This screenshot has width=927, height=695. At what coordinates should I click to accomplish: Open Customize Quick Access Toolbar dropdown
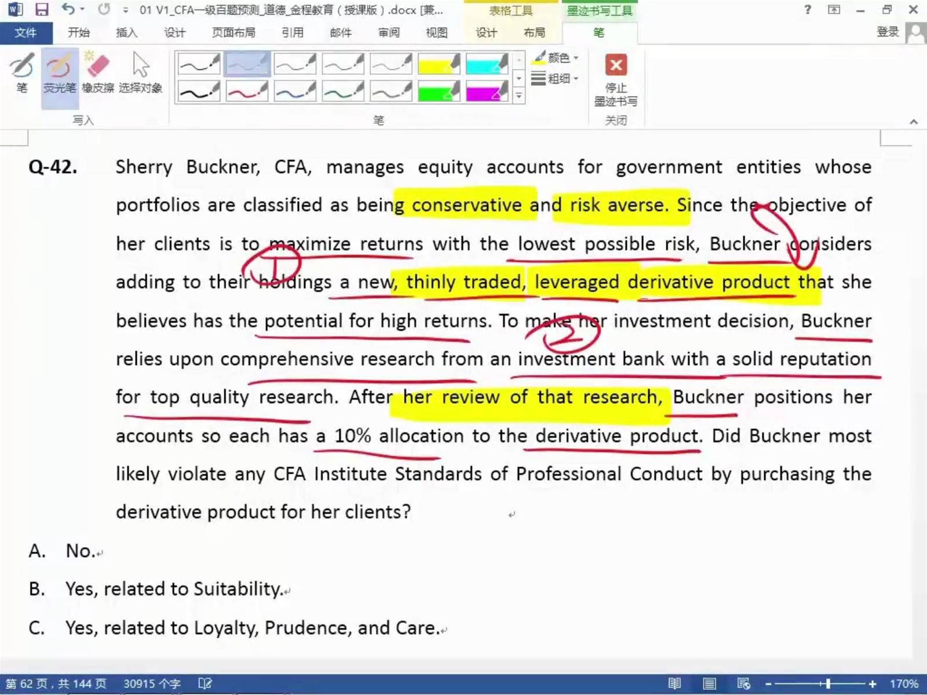(x=125, y=10)
